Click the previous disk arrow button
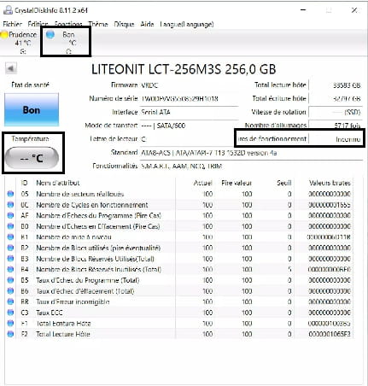 click(x=11, y=68)
